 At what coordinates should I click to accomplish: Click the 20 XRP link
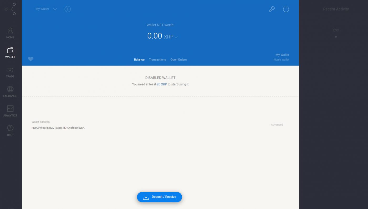coord(162,84)
